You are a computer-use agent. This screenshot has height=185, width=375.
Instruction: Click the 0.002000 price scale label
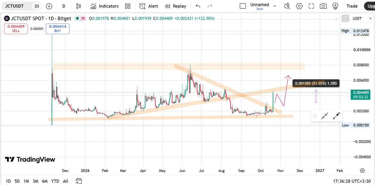pos(361,111)
